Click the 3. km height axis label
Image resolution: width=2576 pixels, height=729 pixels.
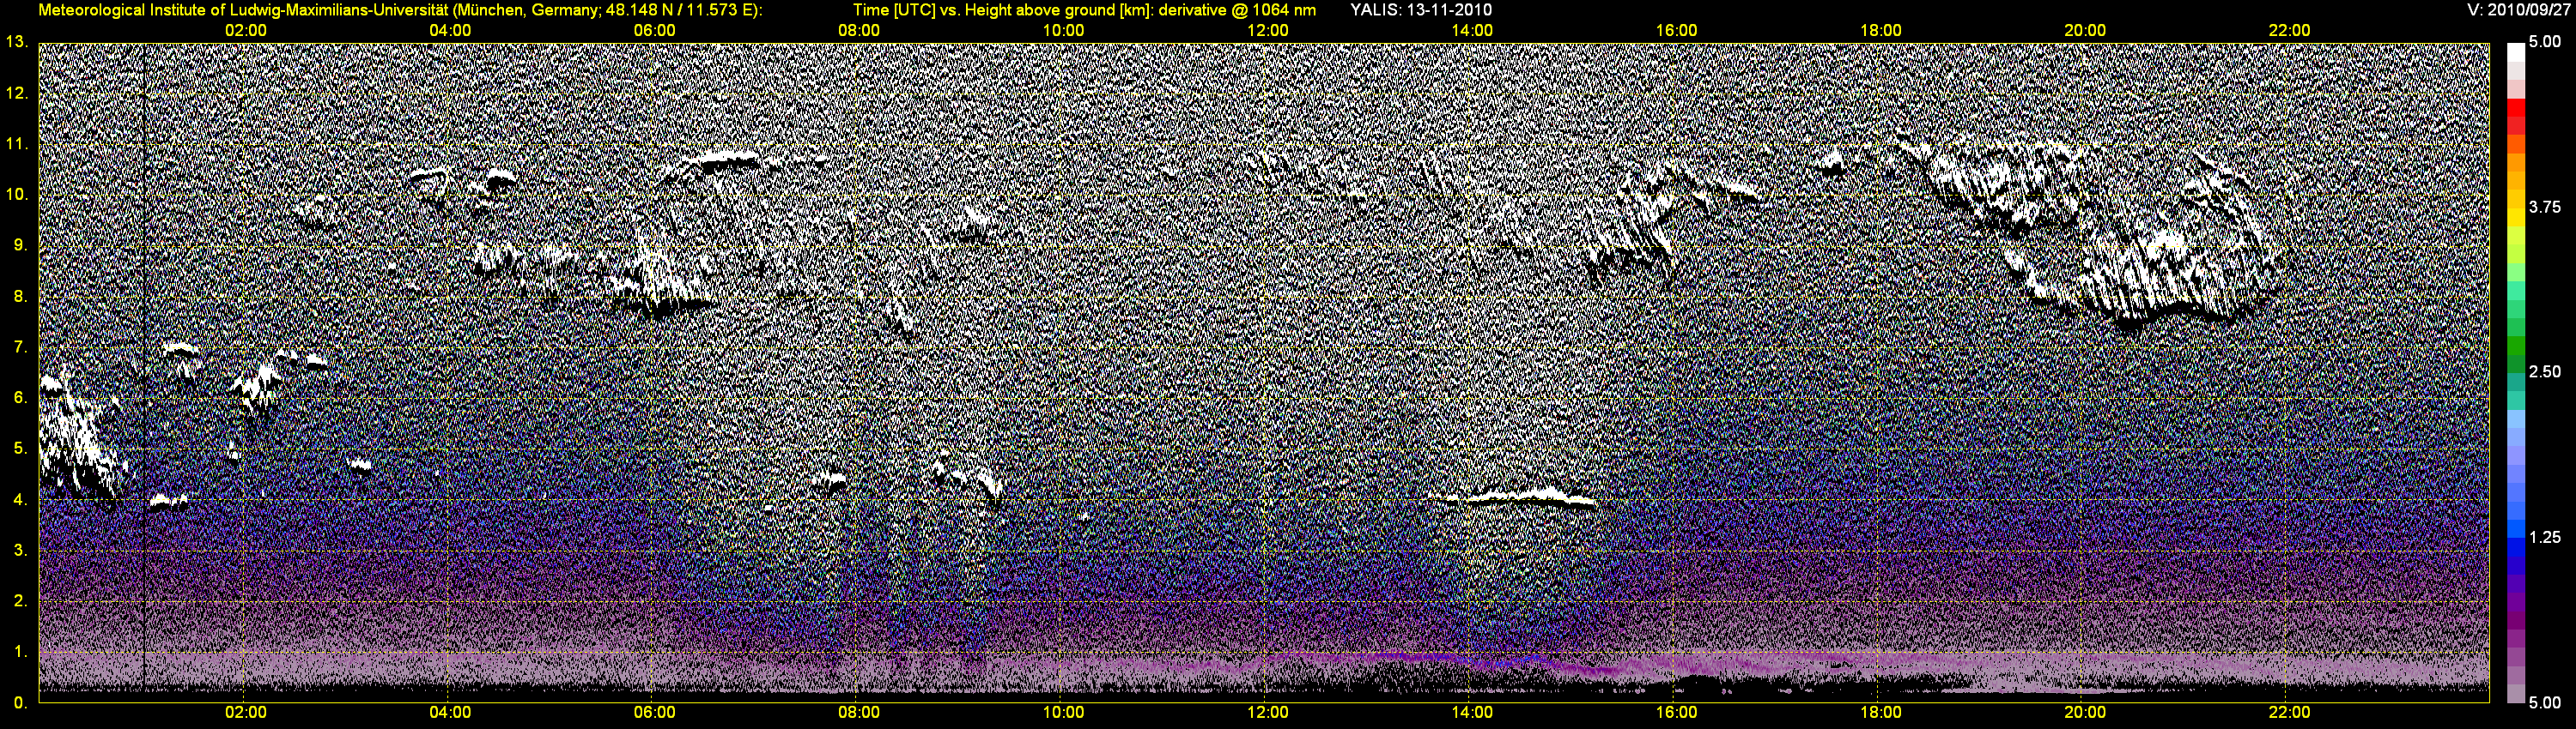click(20, 551)
